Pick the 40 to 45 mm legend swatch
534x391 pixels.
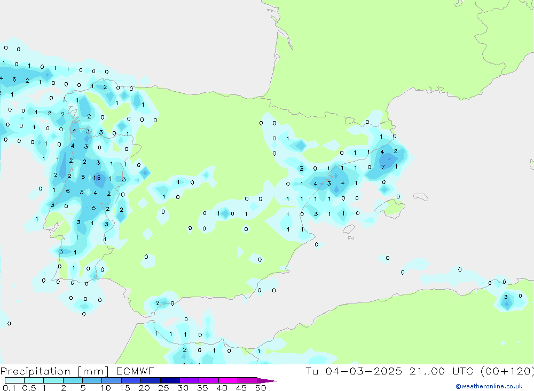point(228,380)
